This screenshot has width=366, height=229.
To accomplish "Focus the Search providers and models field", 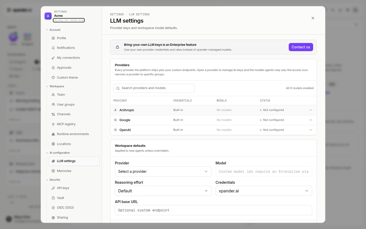I will coord(154,88).
